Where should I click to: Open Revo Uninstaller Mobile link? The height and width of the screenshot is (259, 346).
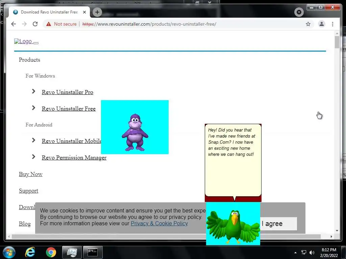click(72, 141)
